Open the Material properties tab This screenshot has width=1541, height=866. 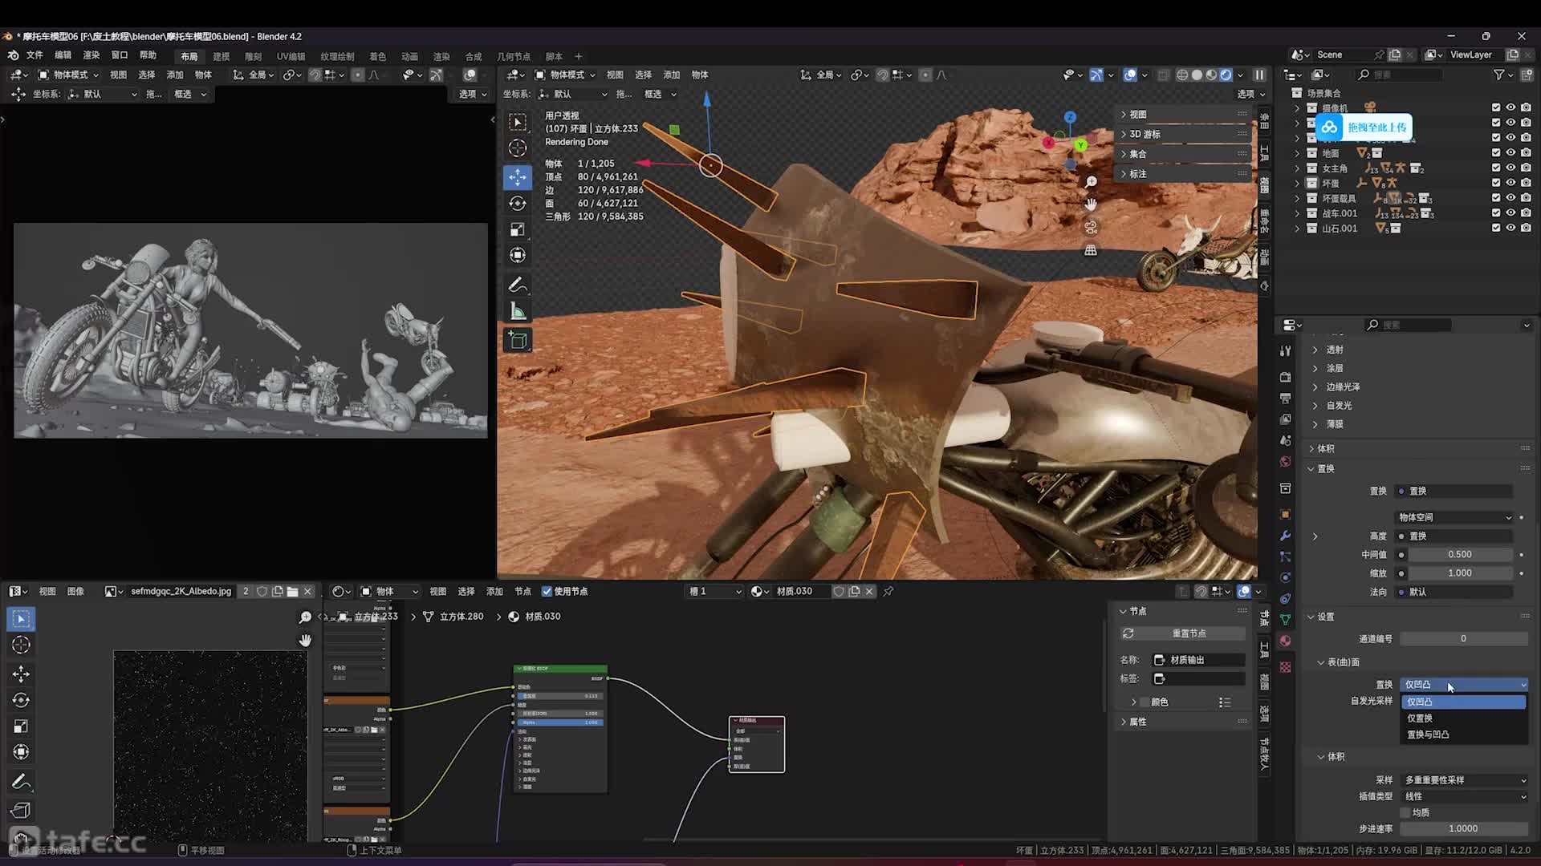pyautogui.click(x=1285, y=640)
